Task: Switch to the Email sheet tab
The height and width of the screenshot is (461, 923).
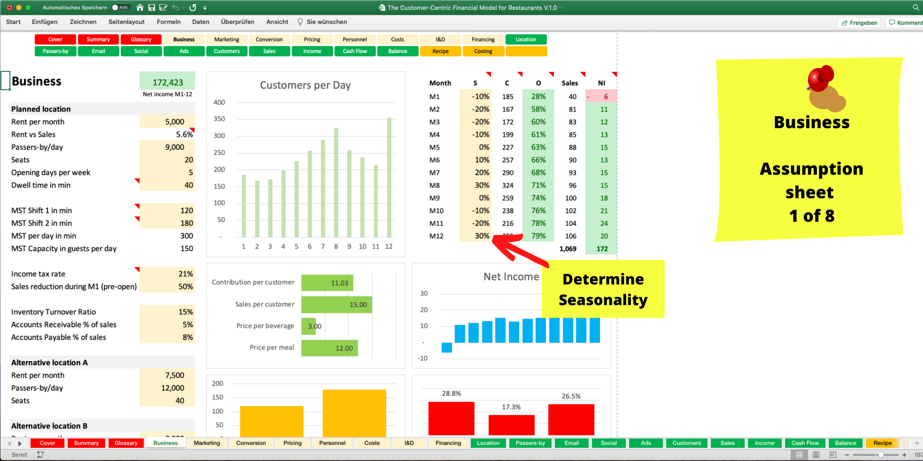Action: tap(571, 443)
